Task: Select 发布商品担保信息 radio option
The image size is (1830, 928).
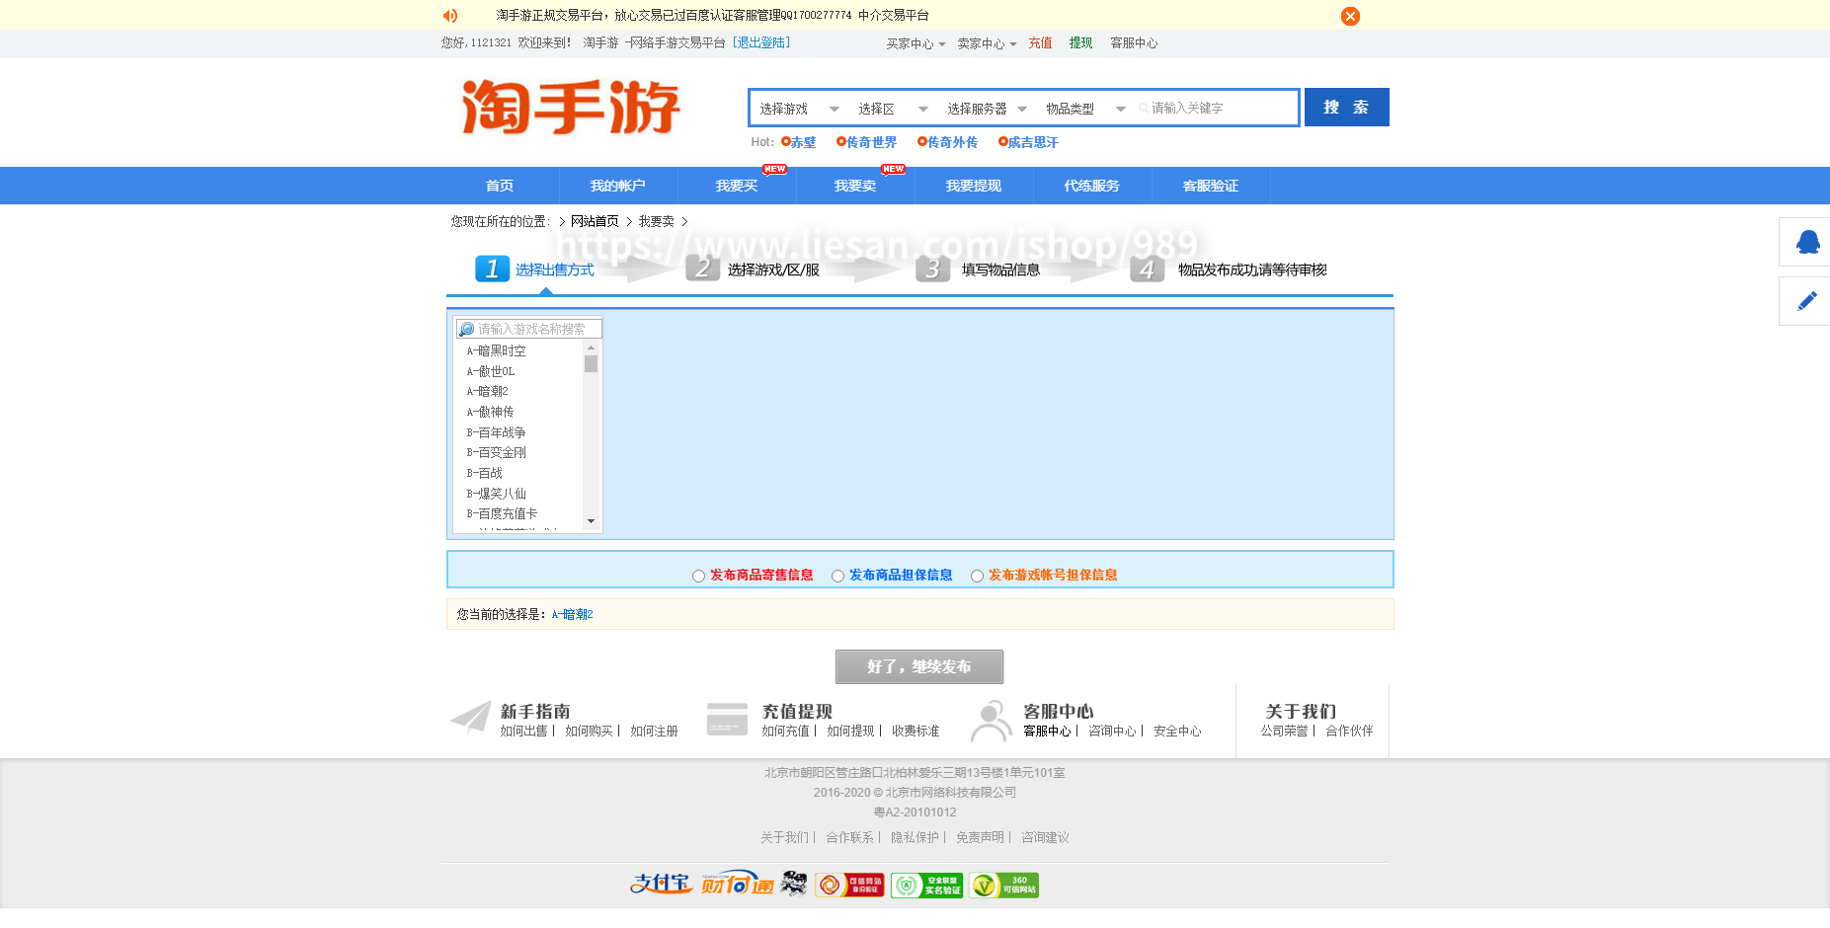Action: point(837,576)
